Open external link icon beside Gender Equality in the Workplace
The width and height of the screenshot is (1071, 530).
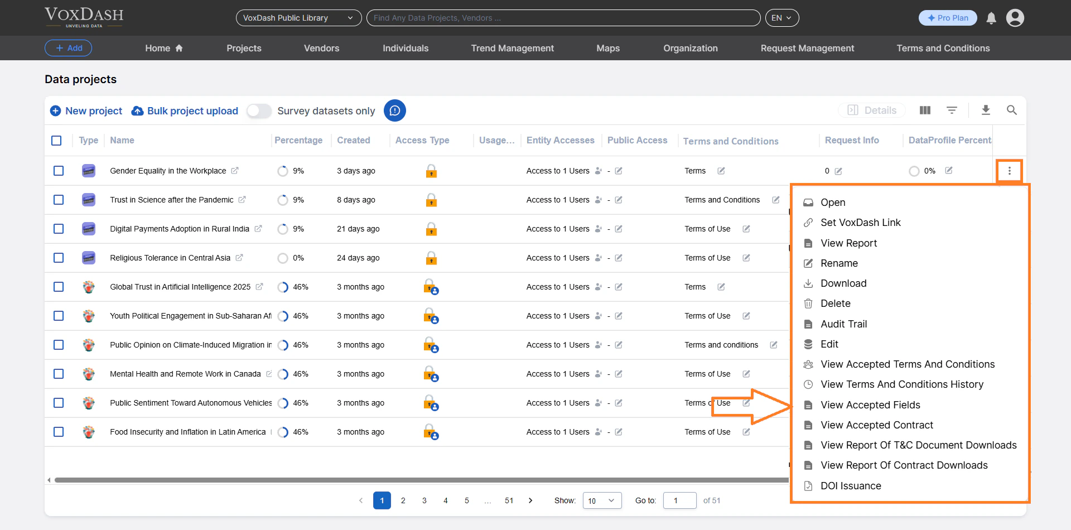pyautogui.click(x=235, y=171)
